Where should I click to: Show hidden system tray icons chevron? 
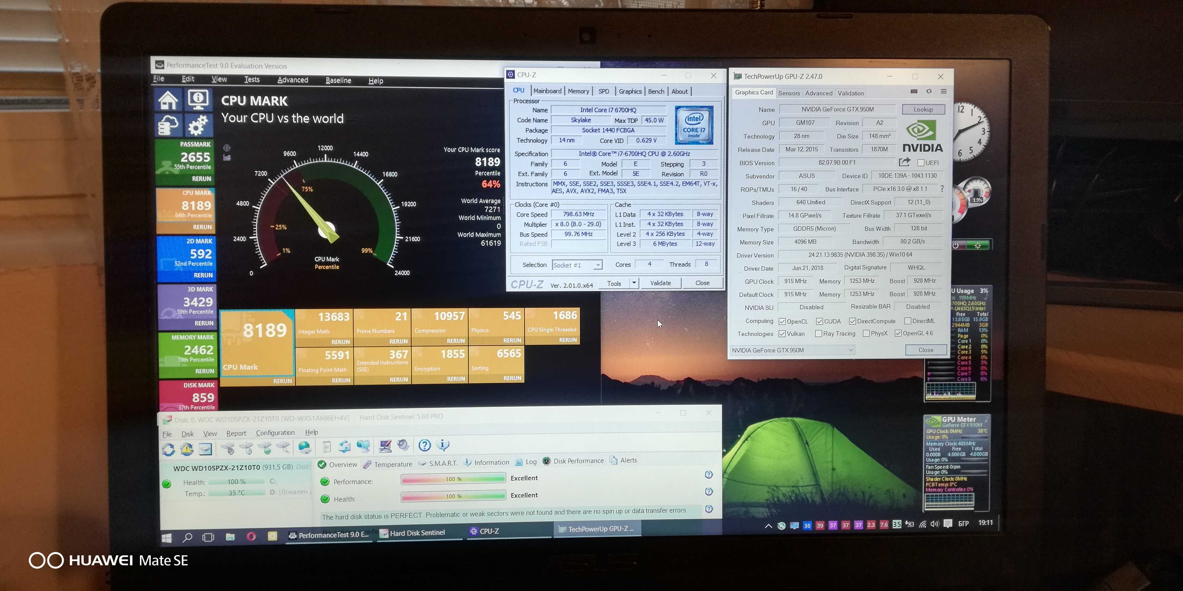(x=768, y=526)
